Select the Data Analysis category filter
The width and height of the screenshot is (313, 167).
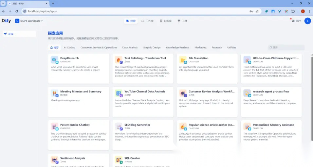130,47
